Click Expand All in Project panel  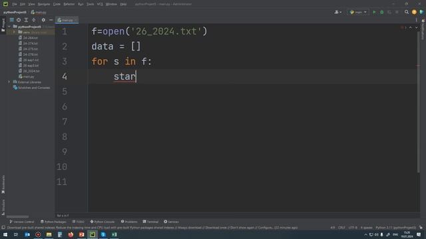point(26,20)
